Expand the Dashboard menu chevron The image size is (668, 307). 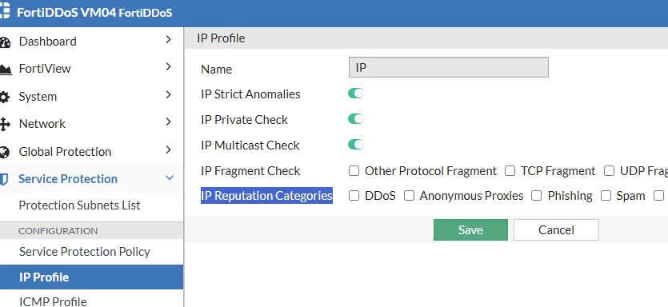(x=168, y=40)
